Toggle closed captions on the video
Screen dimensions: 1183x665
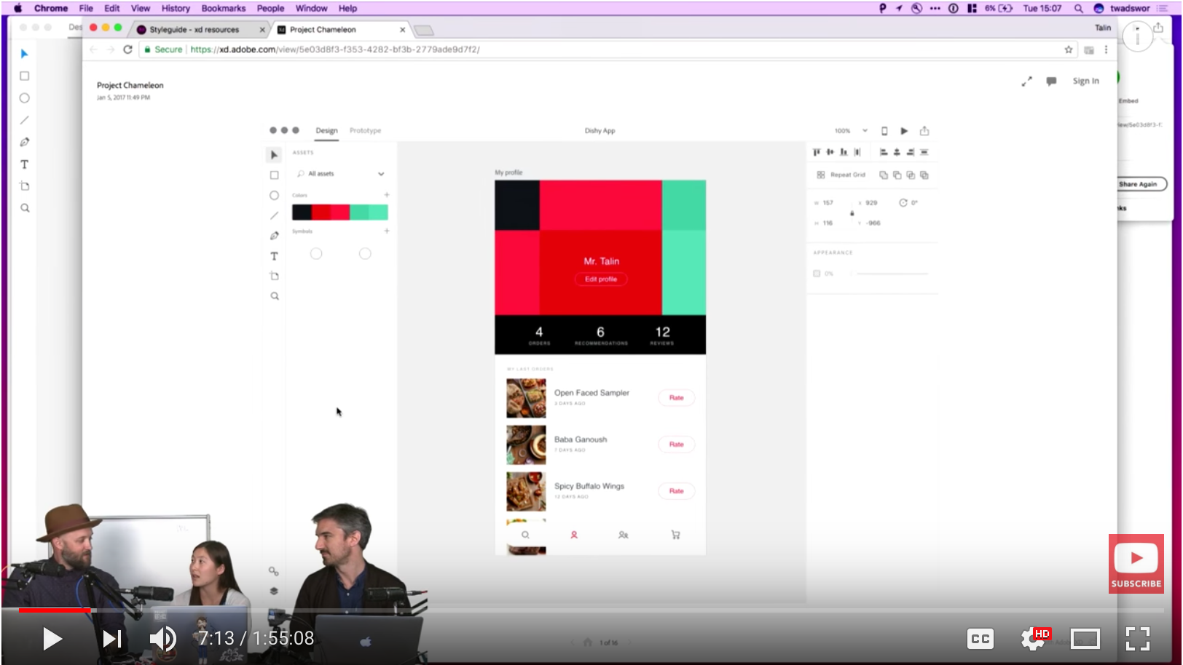[x=980, y=639]
